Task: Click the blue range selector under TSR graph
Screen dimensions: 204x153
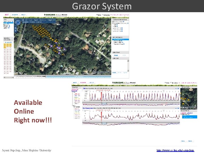Action: point(104,104)
